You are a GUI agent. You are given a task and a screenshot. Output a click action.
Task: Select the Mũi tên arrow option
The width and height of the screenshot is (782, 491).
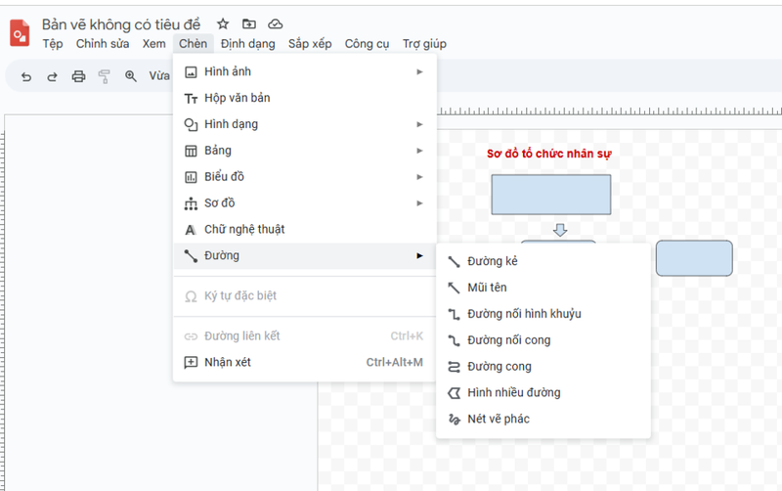click(543, 288)
